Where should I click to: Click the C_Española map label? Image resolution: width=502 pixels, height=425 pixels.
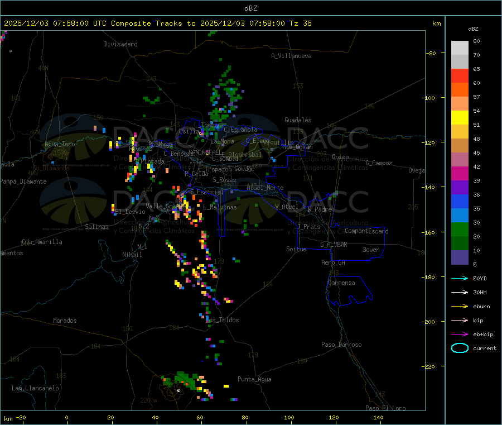241,130
